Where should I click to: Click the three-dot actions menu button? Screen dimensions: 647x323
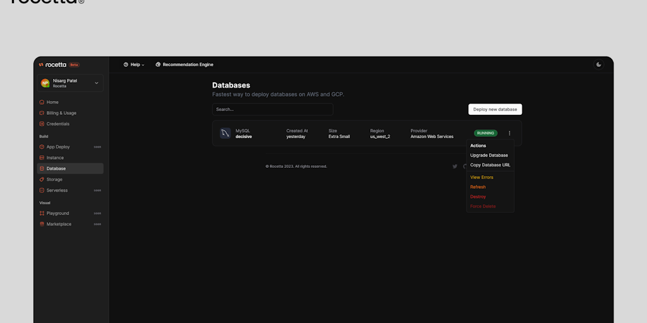point(509,133)
